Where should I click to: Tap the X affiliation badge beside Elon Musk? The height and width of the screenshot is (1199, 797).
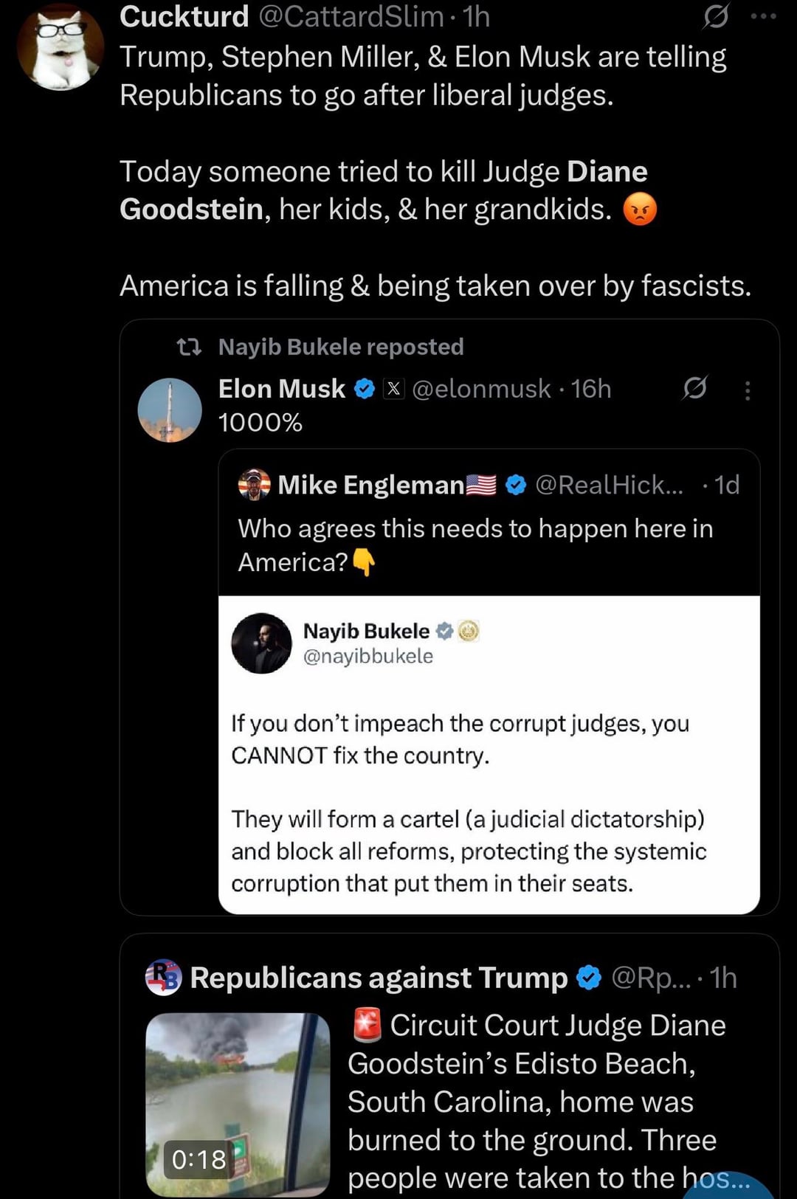point(395,389)
